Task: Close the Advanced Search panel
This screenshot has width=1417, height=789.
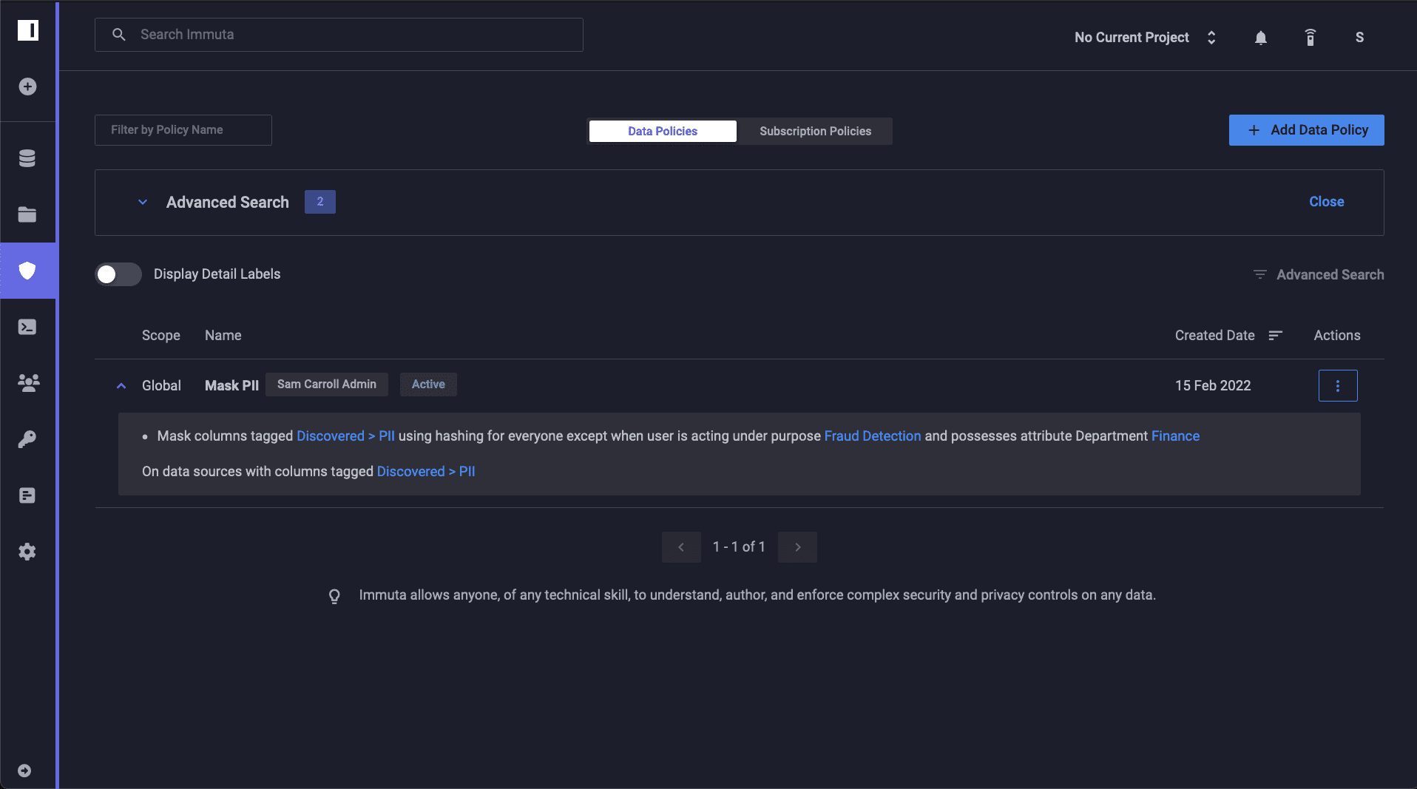Action: tap(1326, 202)
